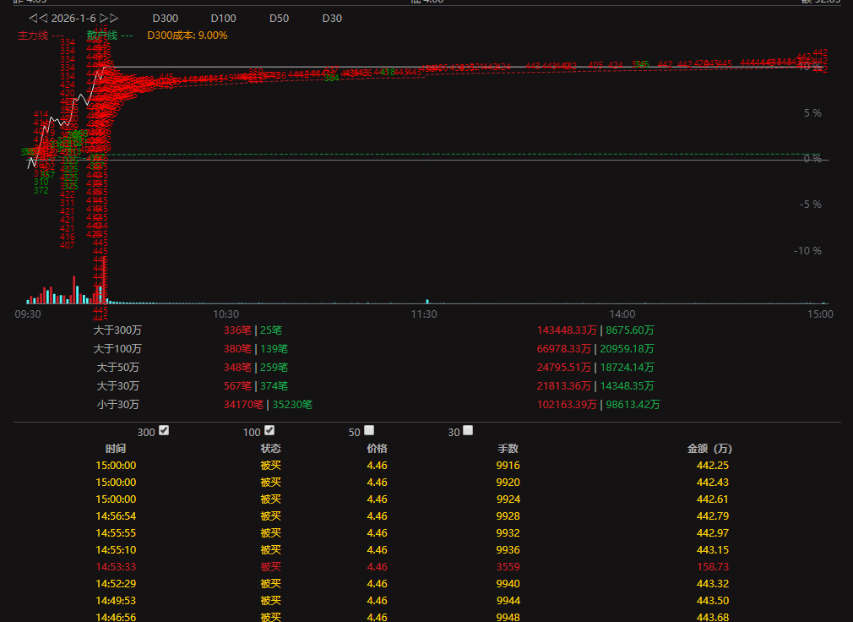Screen dimensions: 853x622
Task: Enable the 30 filter checkbox
Action: click(x=469, y=430)
